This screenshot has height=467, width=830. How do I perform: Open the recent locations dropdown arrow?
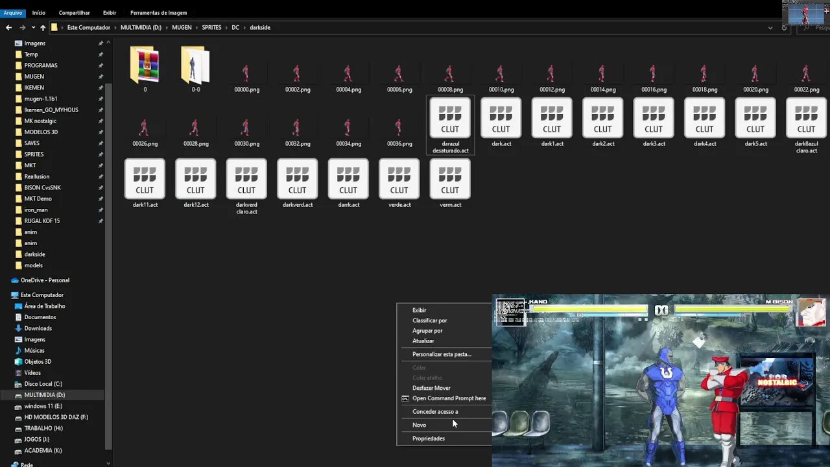(x=33, y=28)
